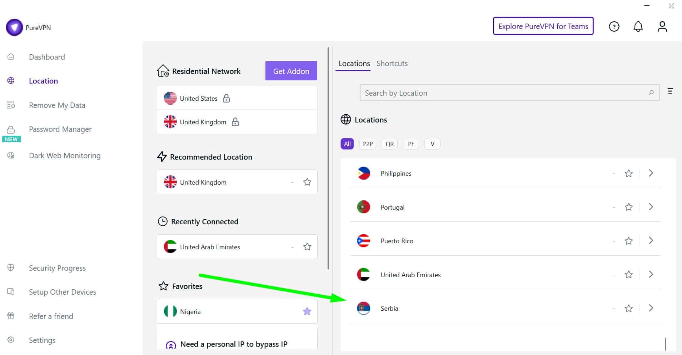The image size is (682, 355).
Task: Select the V filter chip
Action: pyautogui.click(x=432, y=144)
